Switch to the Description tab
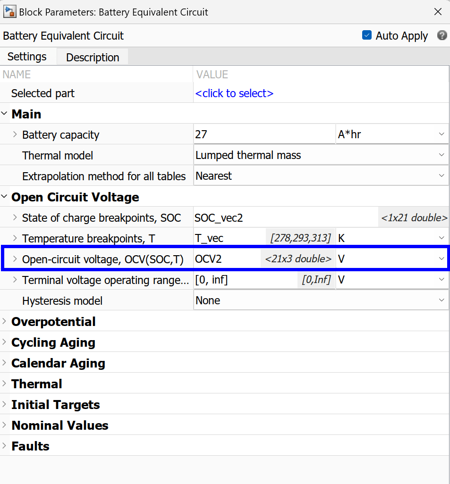450x484 pixels. [92, 57]
